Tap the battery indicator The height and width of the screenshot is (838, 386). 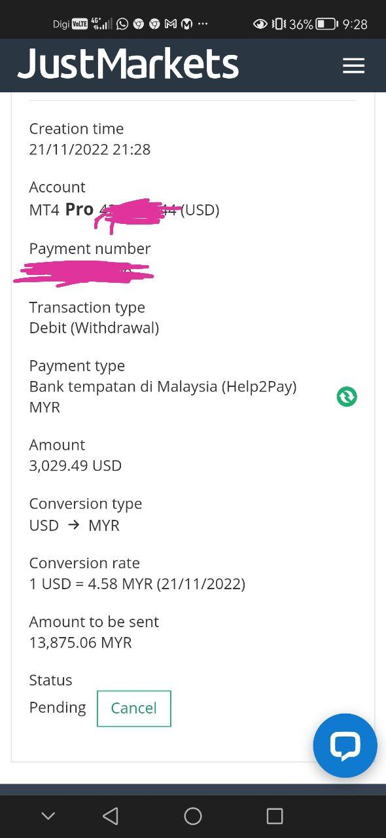pyautogui.click(x=326, y=24)
